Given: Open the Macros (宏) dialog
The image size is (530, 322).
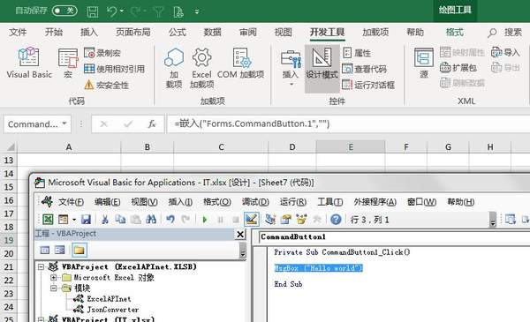Looking at the screenshot, I should 68,64.
